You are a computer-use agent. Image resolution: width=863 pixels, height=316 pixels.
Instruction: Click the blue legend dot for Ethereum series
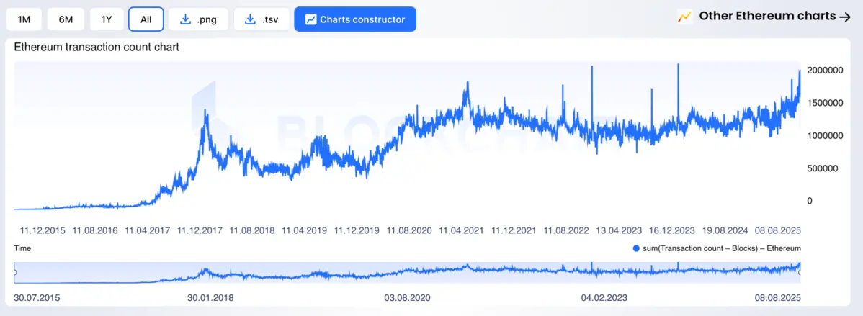coord(635,248)
